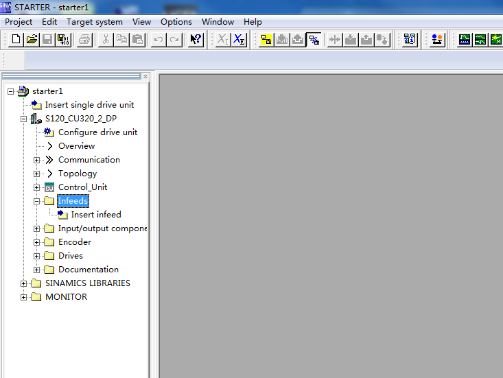Open the Help menu
Screen dimensions: 503x378
[x=253, y=22]
